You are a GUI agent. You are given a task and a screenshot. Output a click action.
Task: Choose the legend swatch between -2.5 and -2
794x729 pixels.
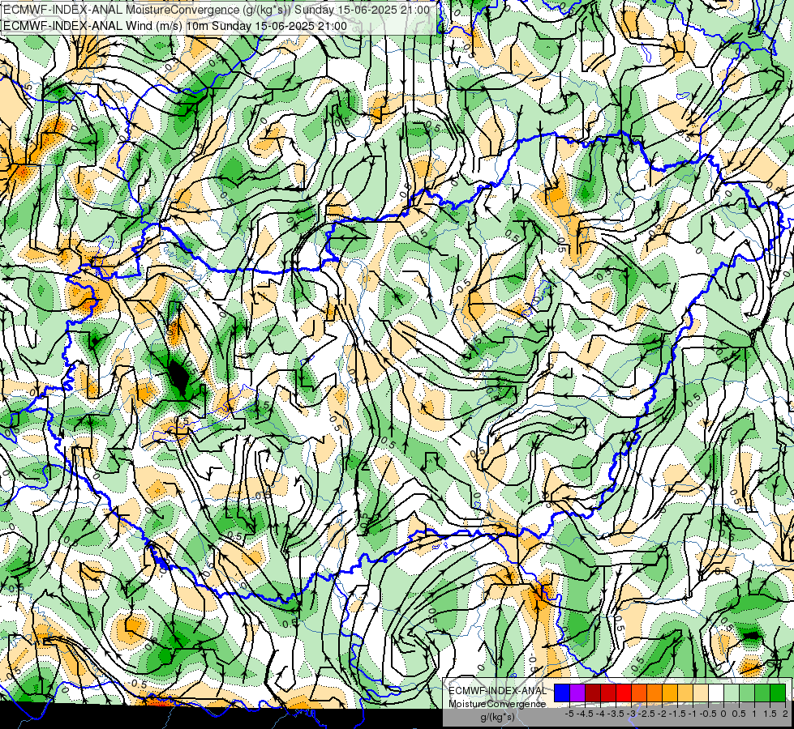point(655,693)
